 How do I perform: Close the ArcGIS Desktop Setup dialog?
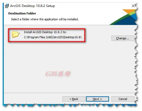(133, 6)
